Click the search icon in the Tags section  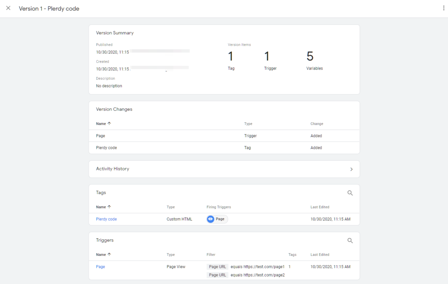click(350, 193)
